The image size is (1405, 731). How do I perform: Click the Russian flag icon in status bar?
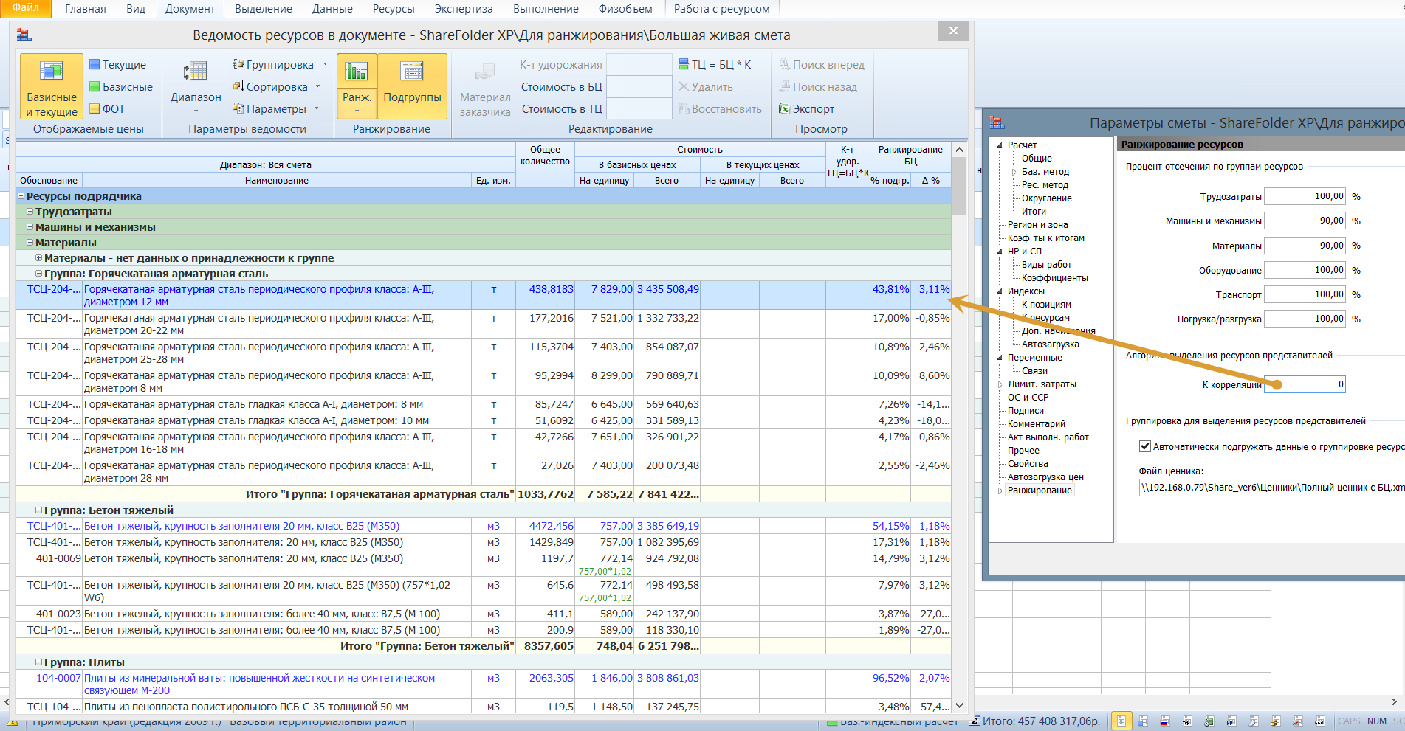(1164, 721)
